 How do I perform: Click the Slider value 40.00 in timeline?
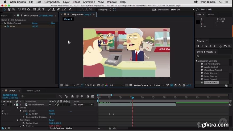[52, 114]
